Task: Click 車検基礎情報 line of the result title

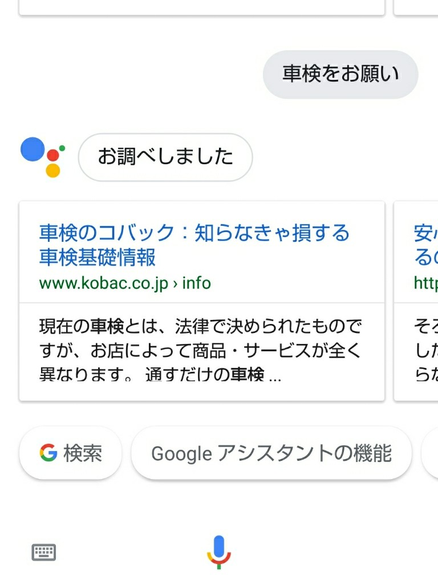Action: [97, 257]
